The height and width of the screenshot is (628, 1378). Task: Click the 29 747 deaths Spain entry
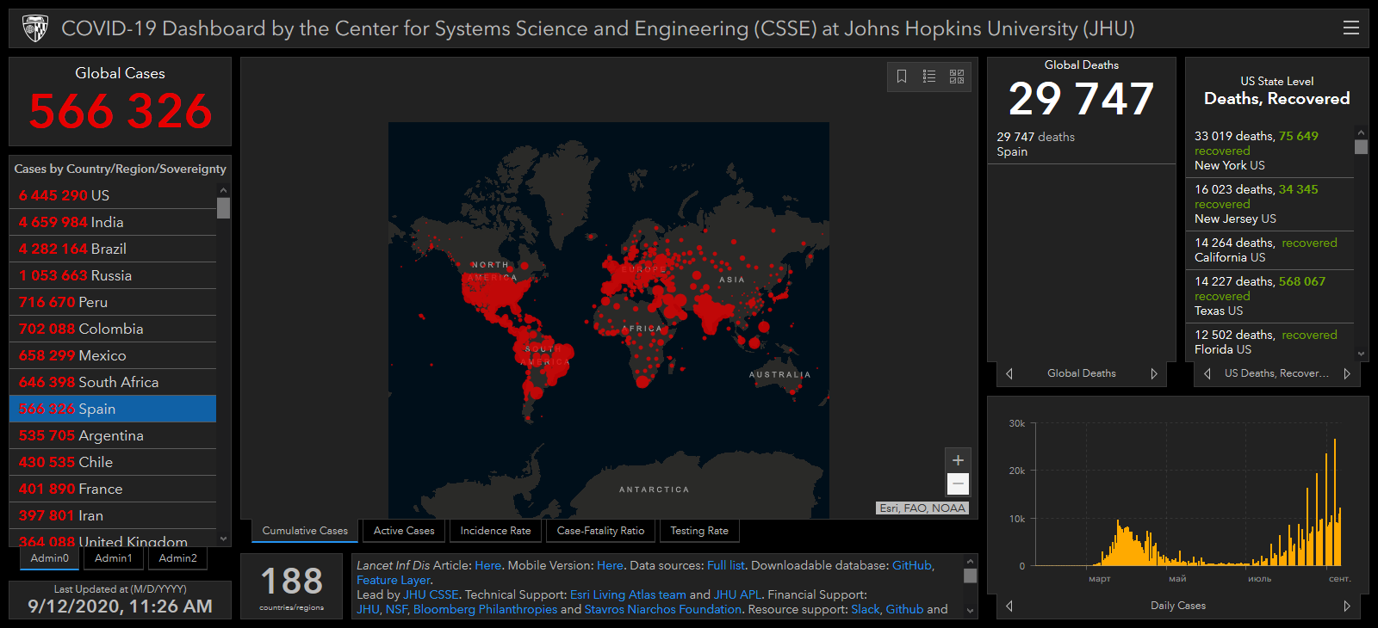pos(1082,145)
